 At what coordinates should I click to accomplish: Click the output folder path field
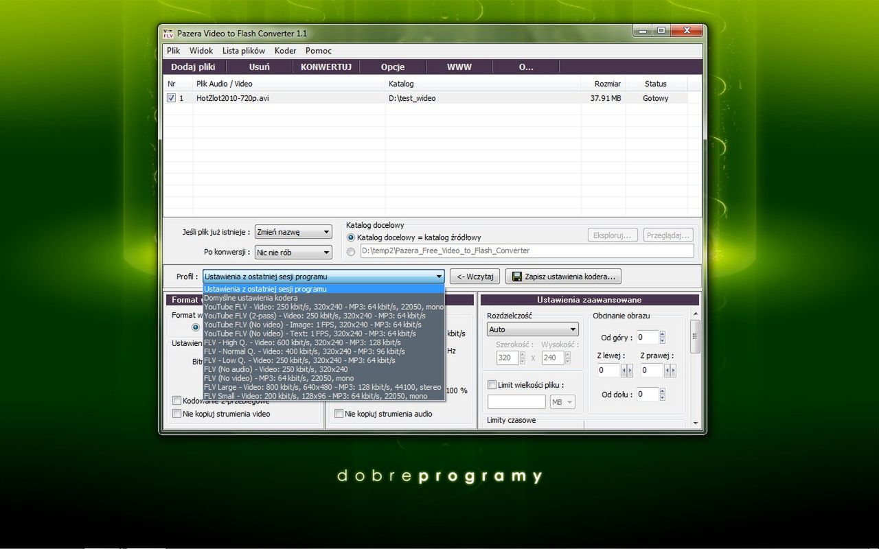coord(527,251)
